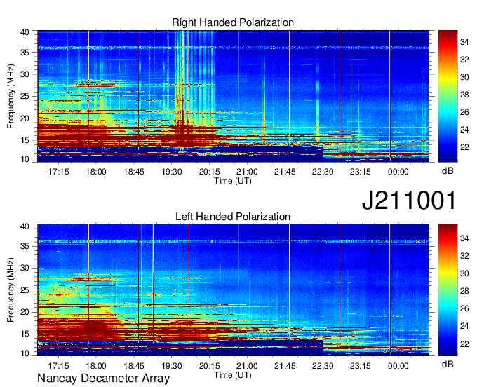Click the Left Handed plot's Frequency (MHz) axis label
The image size is (477, 387).
click(x=11, y=290)
